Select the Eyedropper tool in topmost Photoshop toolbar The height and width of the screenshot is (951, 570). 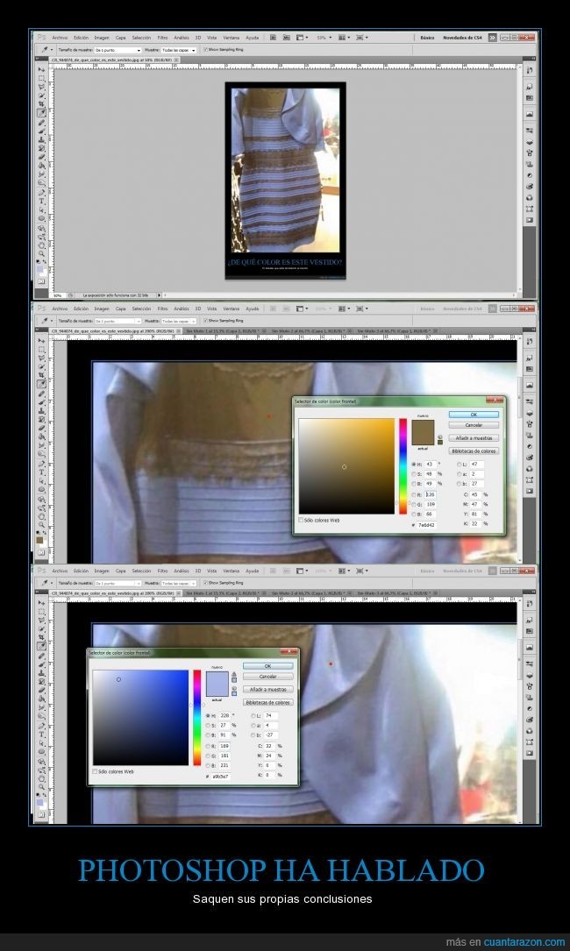click(41, 112)
